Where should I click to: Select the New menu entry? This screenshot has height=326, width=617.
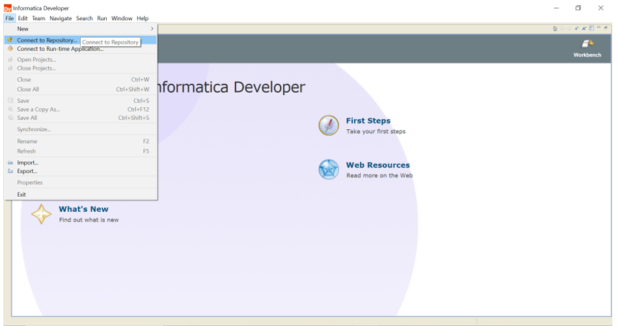[80, 29]
